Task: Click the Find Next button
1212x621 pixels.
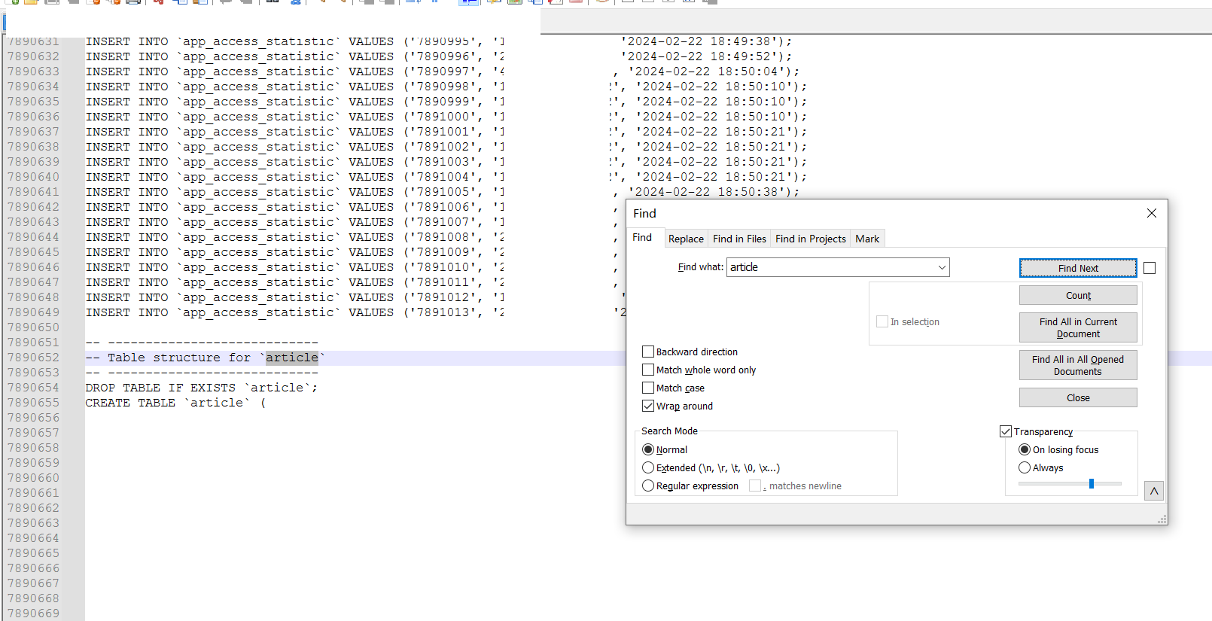Action: click(1078, 268)
